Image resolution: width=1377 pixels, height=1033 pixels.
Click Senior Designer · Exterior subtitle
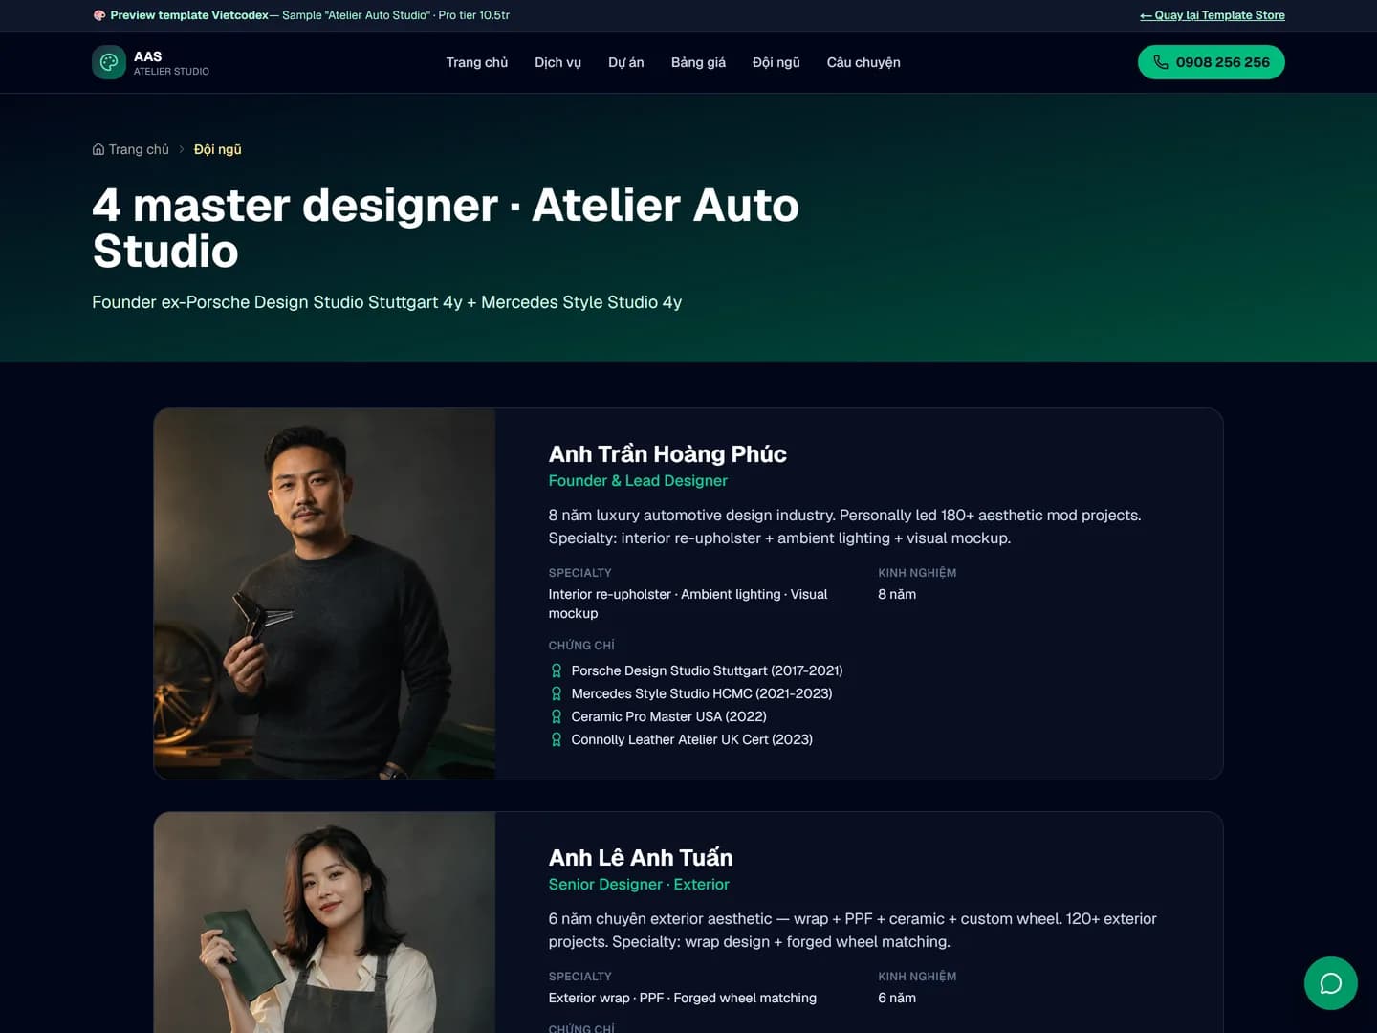pyautogui.click(x=639, y=885)
